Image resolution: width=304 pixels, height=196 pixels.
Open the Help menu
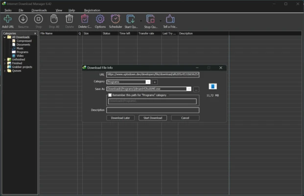(x=71, y=10)
